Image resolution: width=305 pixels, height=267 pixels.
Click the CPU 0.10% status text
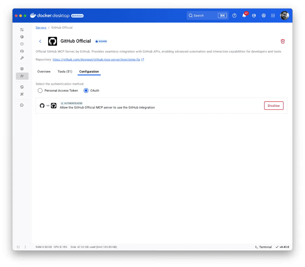[60, 247]
